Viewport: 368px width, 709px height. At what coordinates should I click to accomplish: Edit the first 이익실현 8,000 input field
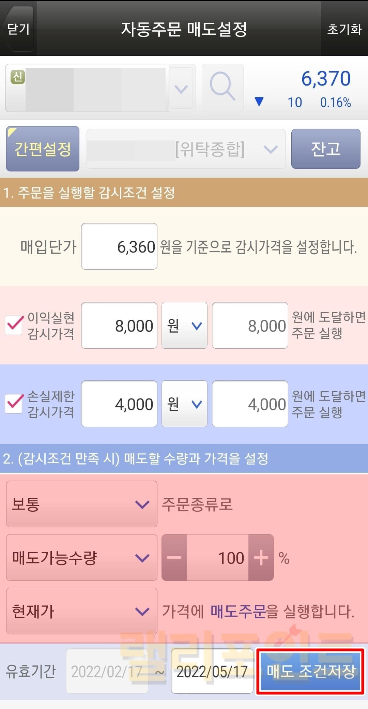[119, 326]
